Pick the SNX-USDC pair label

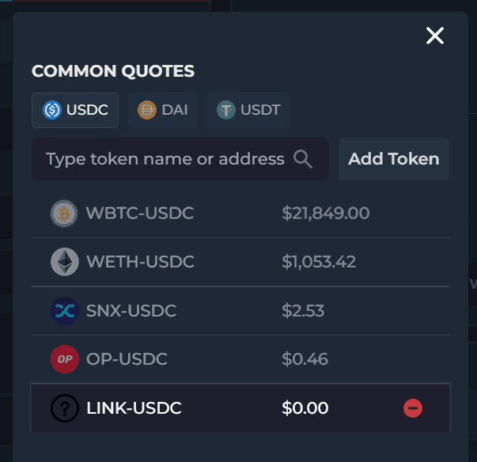click(131, 311)
